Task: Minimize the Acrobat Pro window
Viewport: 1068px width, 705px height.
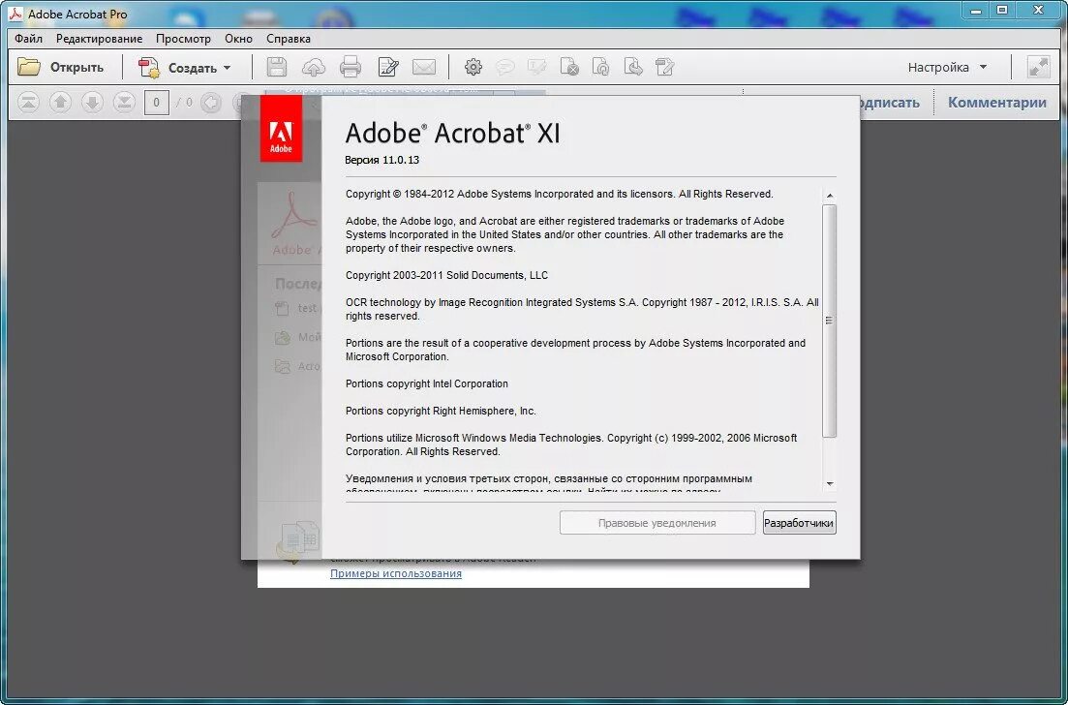Action: tap(977, 11)
